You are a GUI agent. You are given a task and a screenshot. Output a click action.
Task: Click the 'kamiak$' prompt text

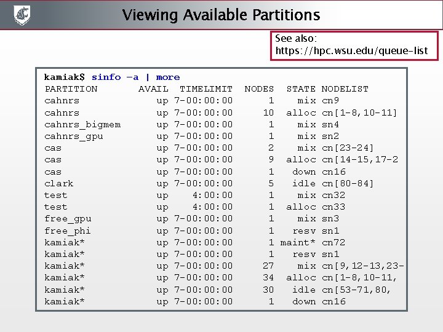click(65, 77)
